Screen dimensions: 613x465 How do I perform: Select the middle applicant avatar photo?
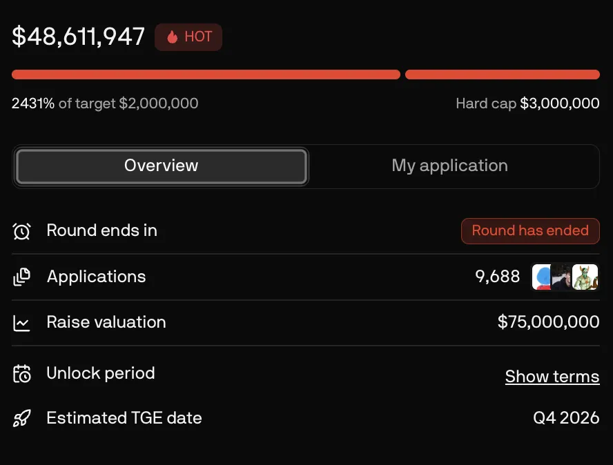[561, 277]
